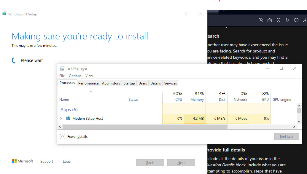Screen dimensions: 307x174
Task: Click the heart bookmark icon in browser toolbar
Action: pyautogui.click(x=296, y=20)
